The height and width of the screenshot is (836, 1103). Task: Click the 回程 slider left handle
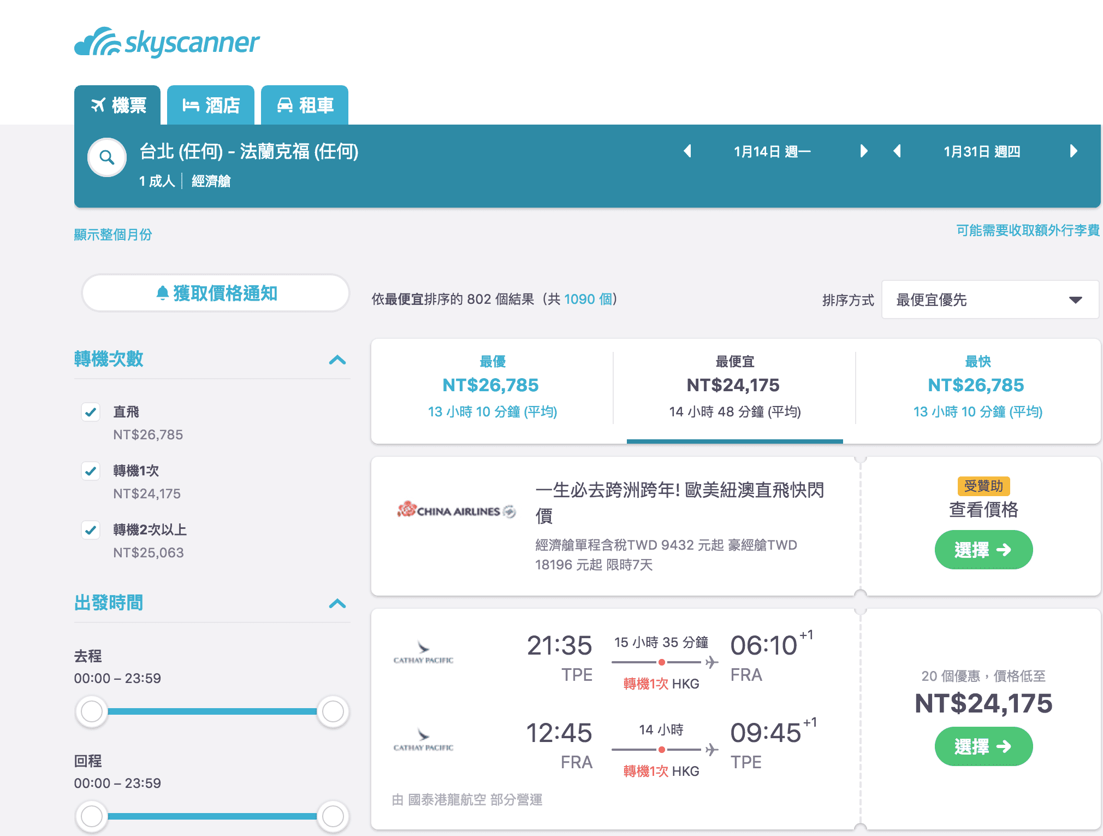tap(92, 816)
